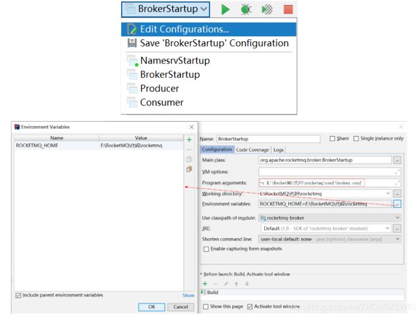Select Producer run configuration
Screen dimensions: 419x316
(208, 88)
